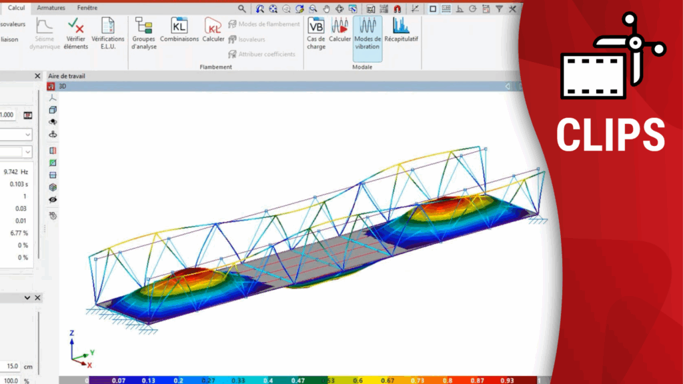This screenshot has height=384, width=683.
Task: Open the Fenêtre menu tab
Action: coord(87,8)
